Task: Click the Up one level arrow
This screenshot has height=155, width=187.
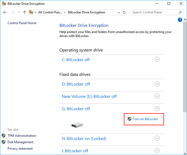Action: coord(25,12)
